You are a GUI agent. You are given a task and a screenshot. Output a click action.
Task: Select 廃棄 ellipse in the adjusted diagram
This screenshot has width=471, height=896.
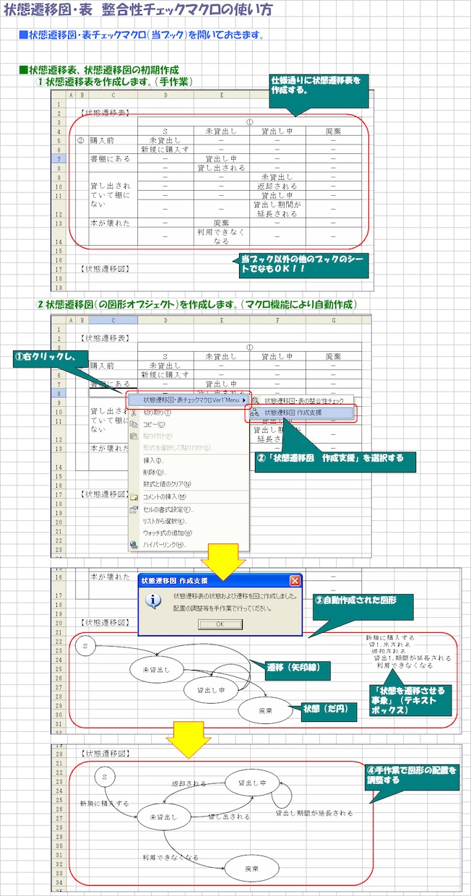click(252, 868)
